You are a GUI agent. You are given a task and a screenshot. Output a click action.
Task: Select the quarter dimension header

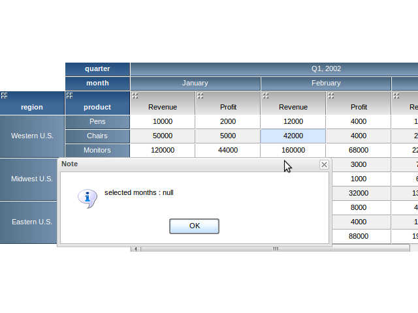(x=97, y=69)
